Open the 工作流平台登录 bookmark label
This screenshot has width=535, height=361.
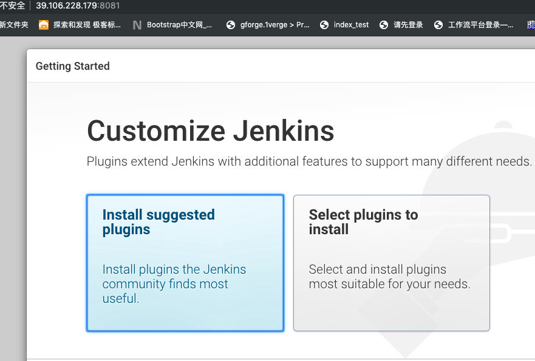coord(480,25)
